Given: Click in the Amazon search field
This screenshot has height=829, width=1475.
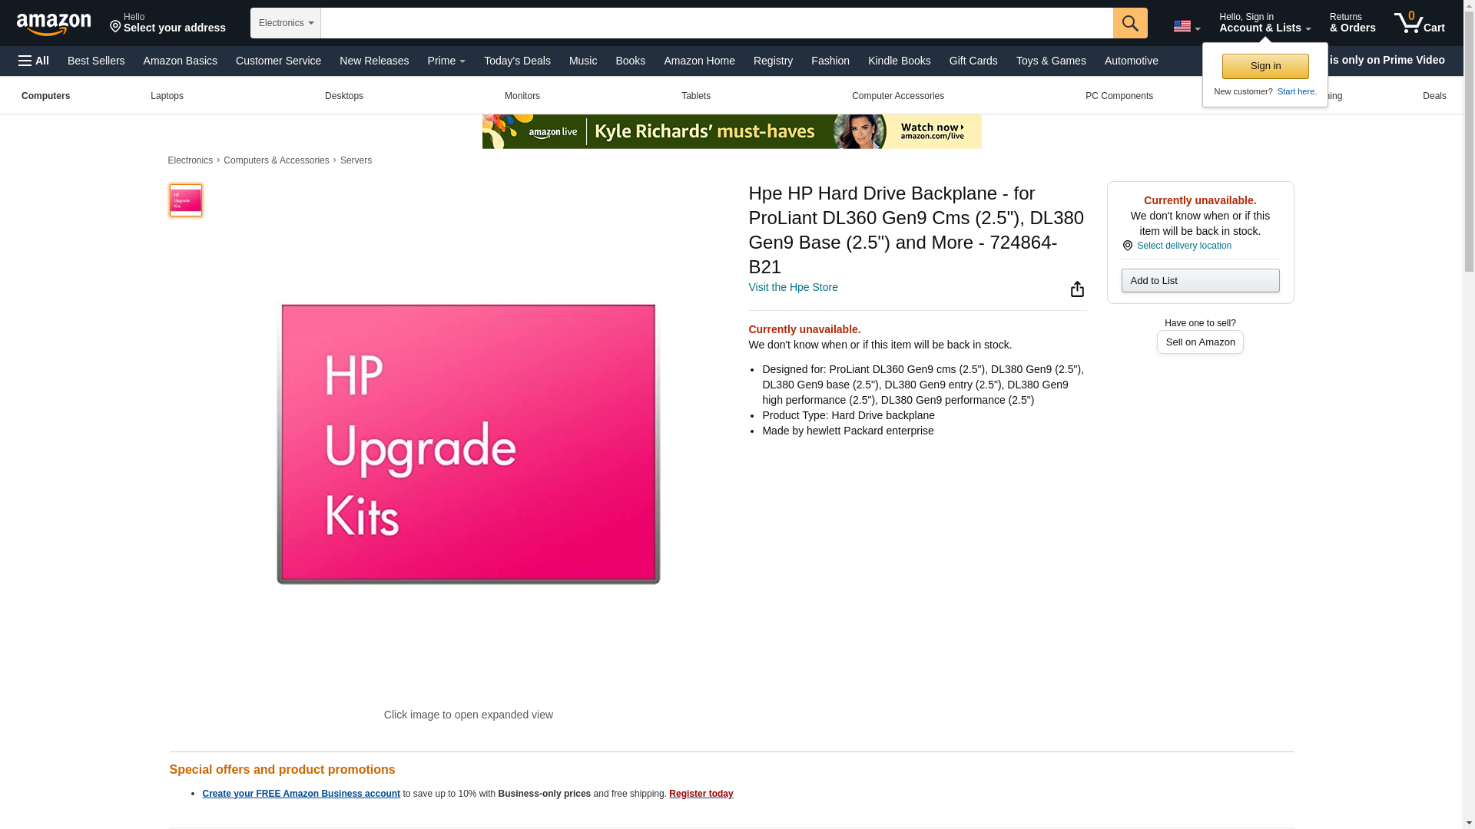Looking at the screenshot, I should click(717, 23).
